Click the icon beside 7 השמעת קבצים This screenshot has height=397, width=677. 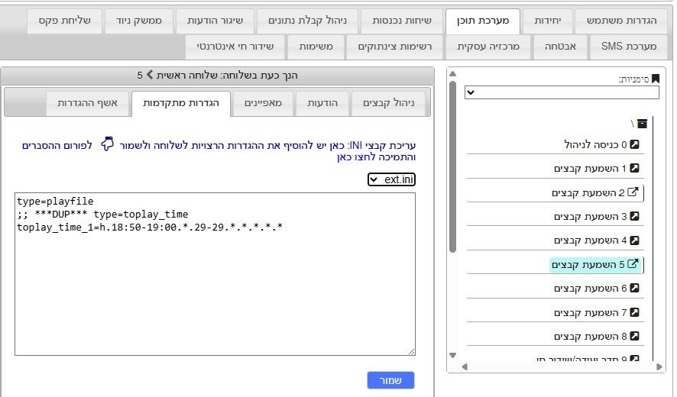[634, 312]
